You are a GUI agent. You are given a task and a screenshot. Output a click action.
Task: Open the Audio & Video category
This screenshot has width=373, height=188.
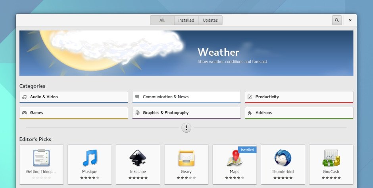(x=73, y=97)
